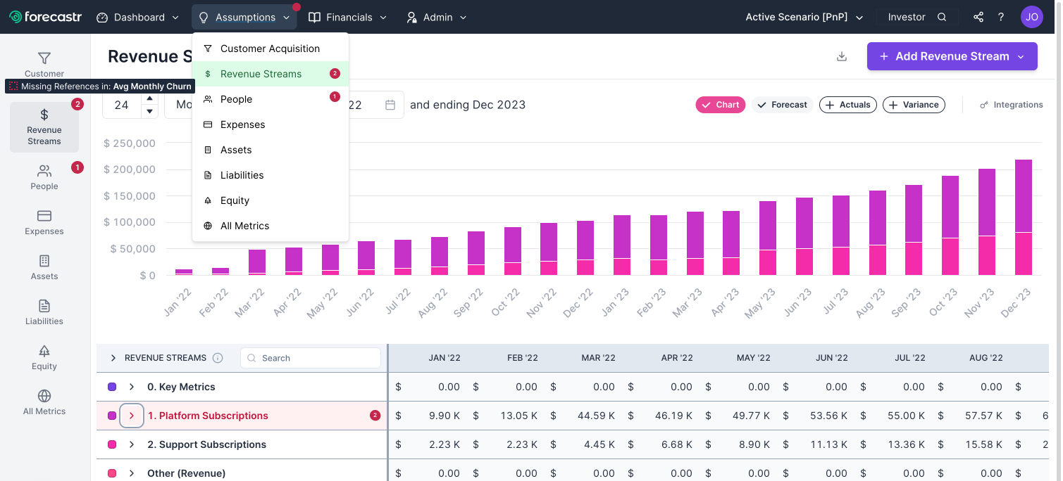Choose All Metrics from the Assumptions menu
Screen dimensions: 1063x481
271,226
